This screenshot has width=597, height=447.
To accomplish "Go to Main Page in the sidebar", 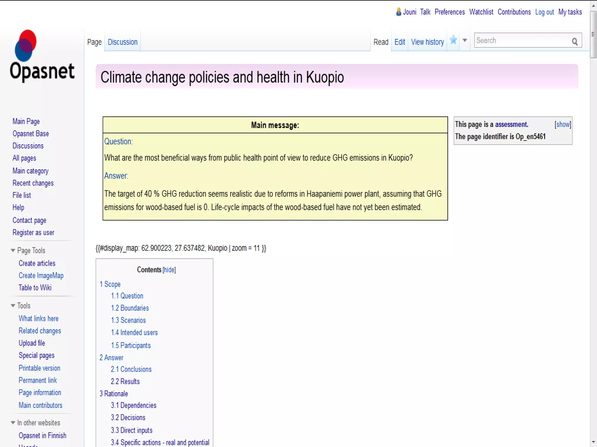I will 26,121.
